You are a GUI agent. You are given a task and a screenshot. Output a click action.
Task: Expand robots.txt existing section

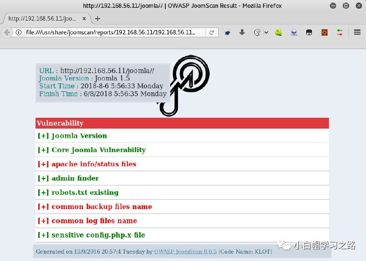182,192
